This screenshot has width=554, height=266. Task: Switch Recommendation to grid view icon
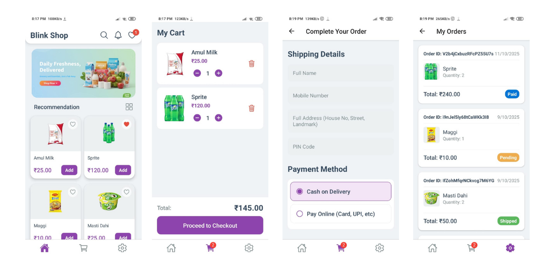tap(129, 107)
